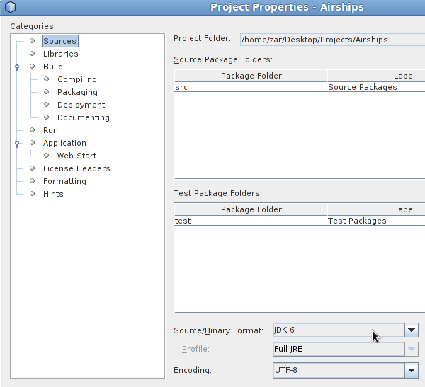The height and width of the screenshot is (387, 425).
Task: Open Web Start settings
Action: [76, 156]
